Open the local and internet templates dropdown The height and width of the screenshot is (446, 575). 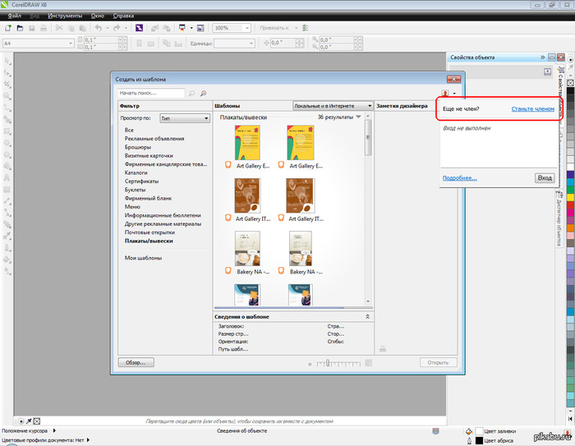tap(333, 106)
